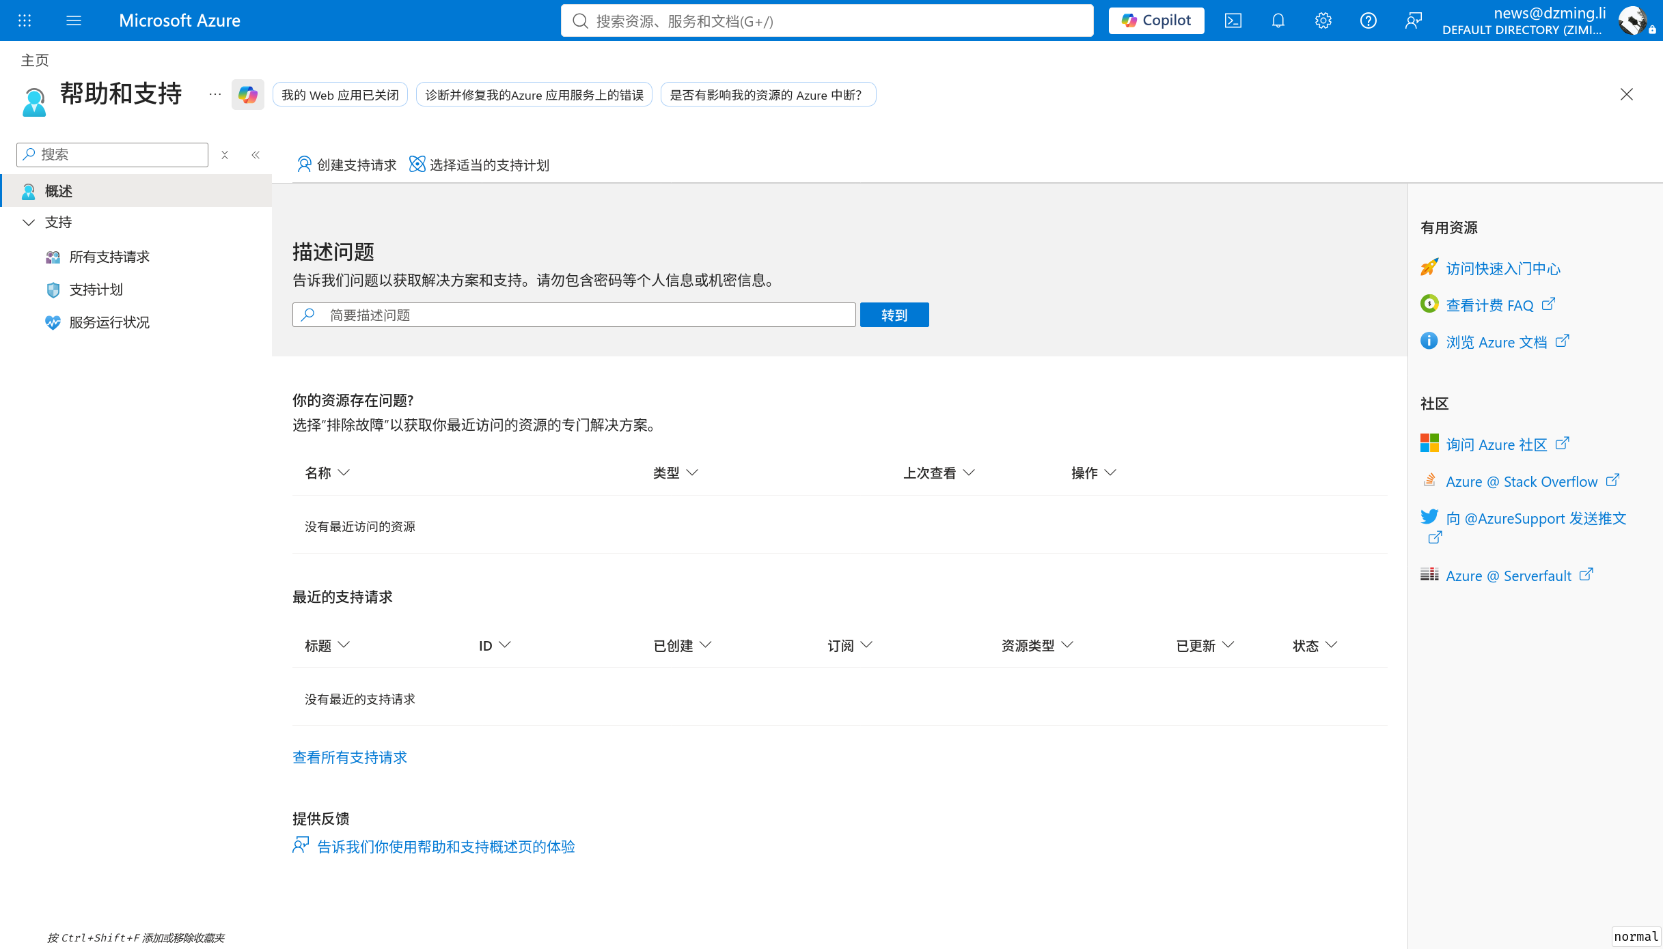Open portal settings gear

(1323, 20)
